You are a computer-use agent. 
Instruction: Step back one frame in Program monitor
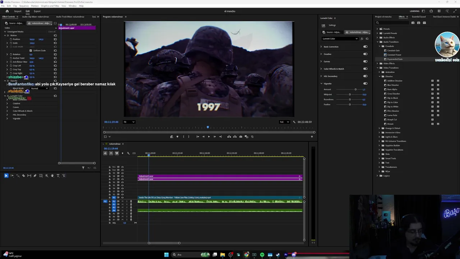pos(203,137)
